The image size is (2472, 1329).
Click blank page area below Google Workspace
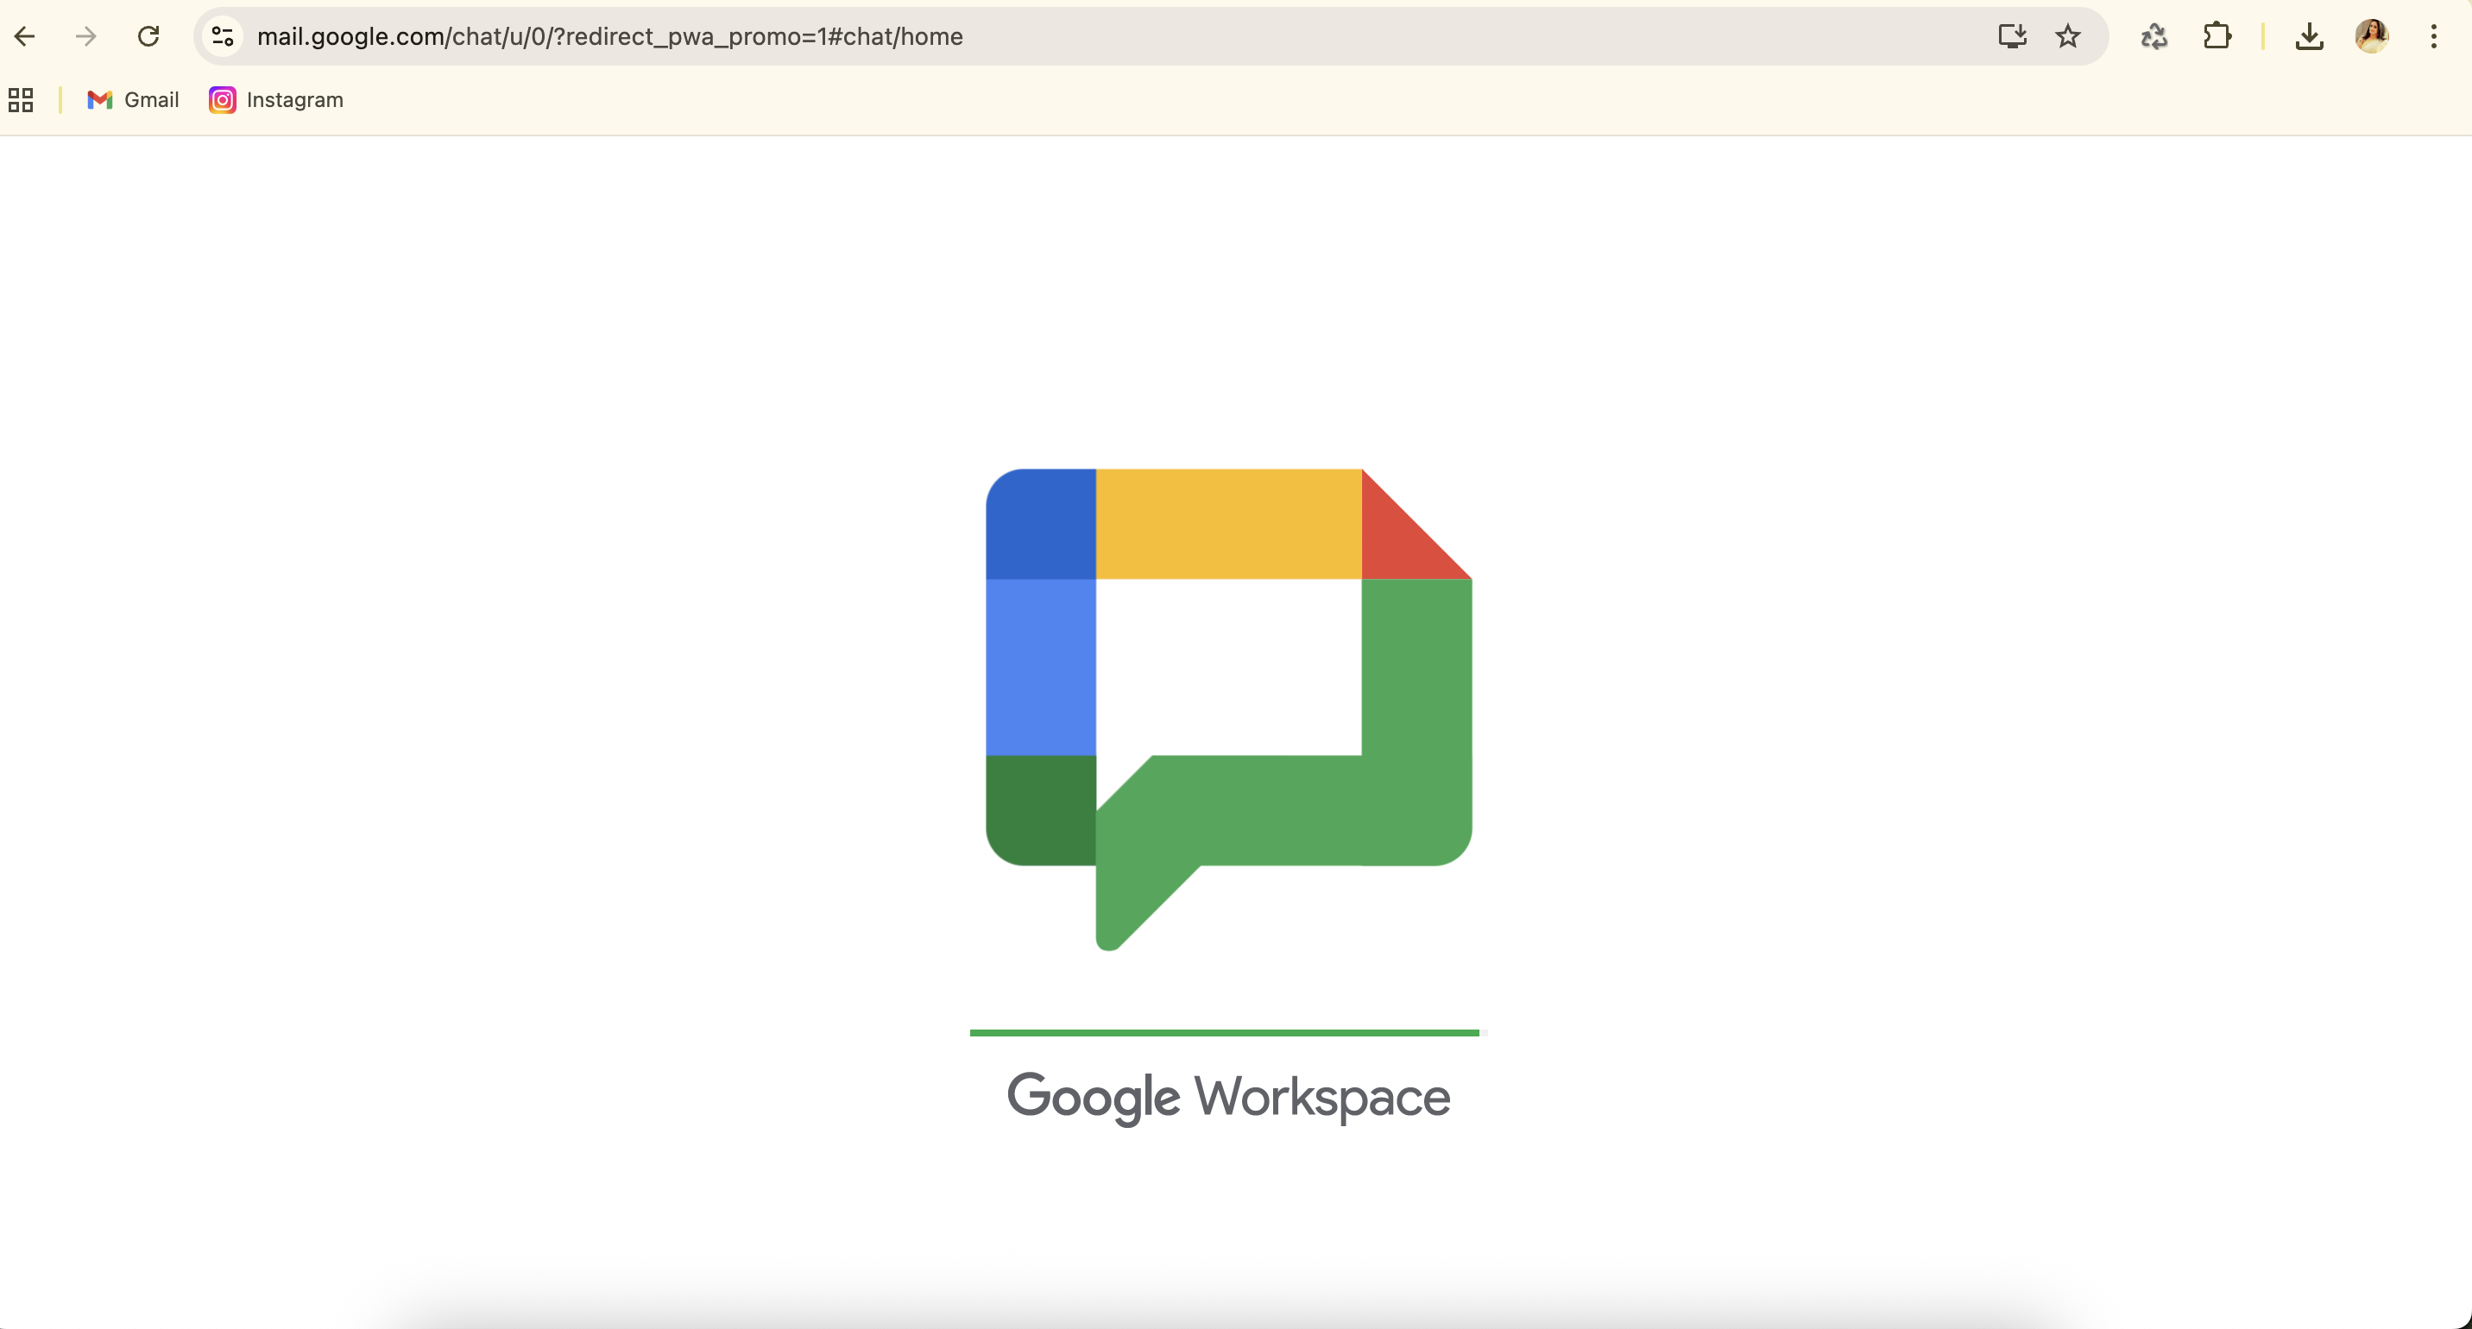click(1228, 1219)
